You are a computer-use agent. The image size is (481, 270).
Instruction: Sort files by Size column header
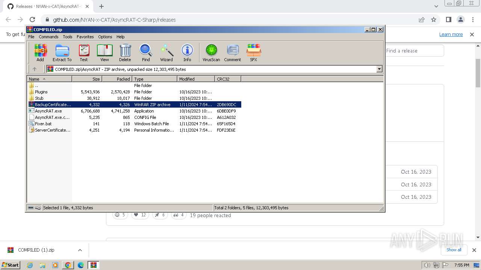[x=87, y=79]
